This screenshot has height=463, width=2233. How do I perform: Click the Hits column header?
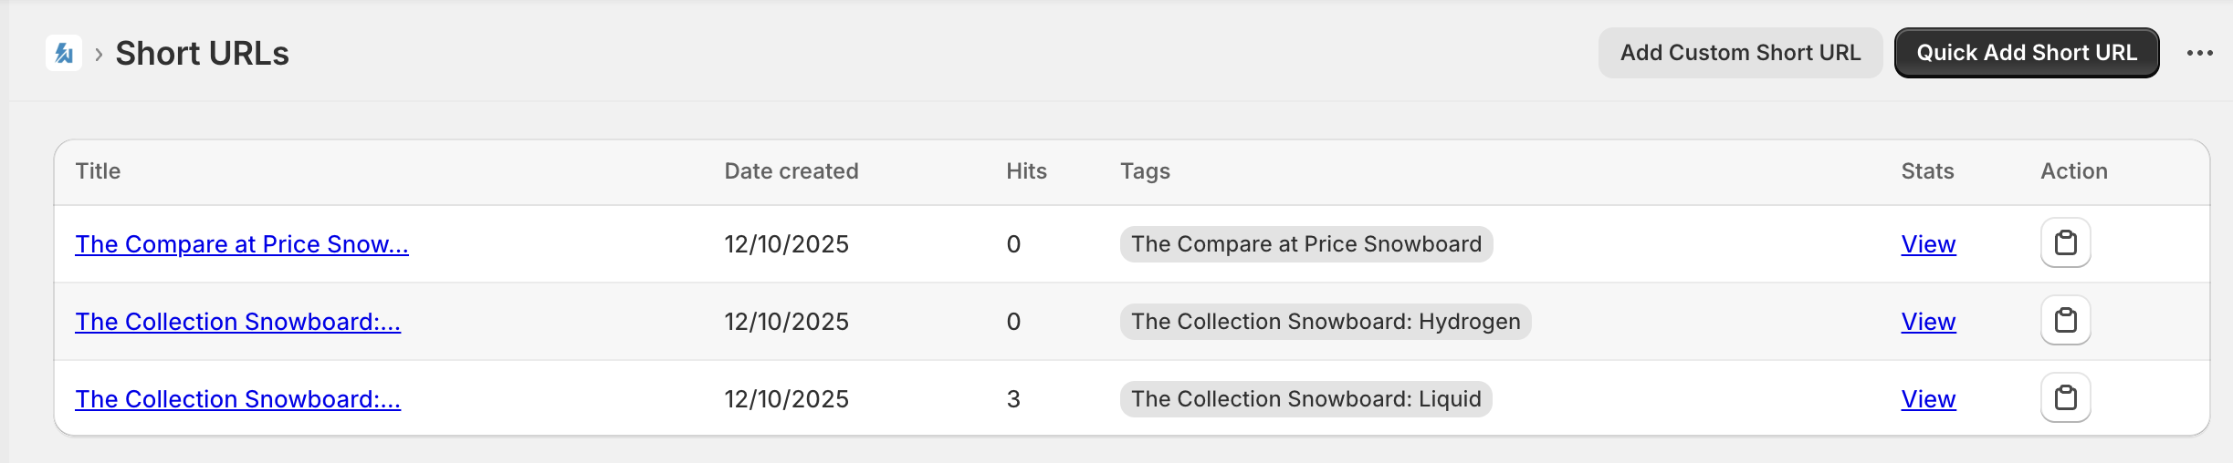[1026, 171]
